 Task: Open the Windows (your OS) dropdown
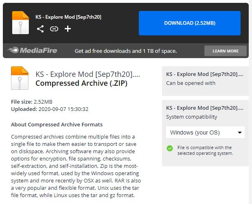(x=205, y=132)
